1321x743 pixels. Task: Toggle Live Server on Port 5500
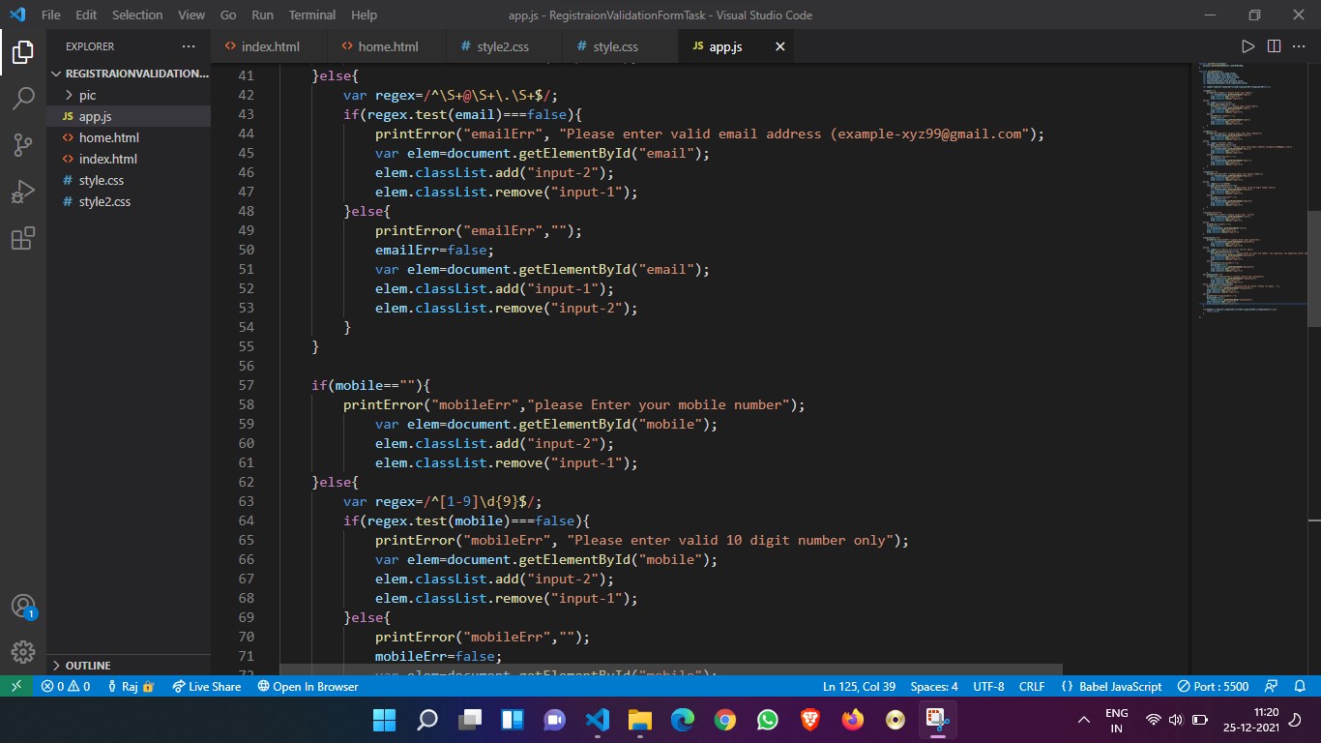(1213, 686)
